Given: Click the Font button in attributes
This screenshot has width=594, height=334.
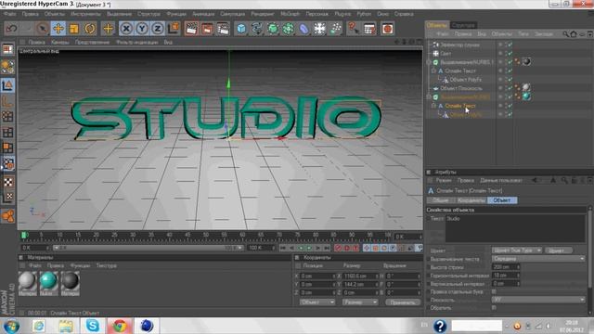Looking at the screenshot, I should [x=558, y=250].
